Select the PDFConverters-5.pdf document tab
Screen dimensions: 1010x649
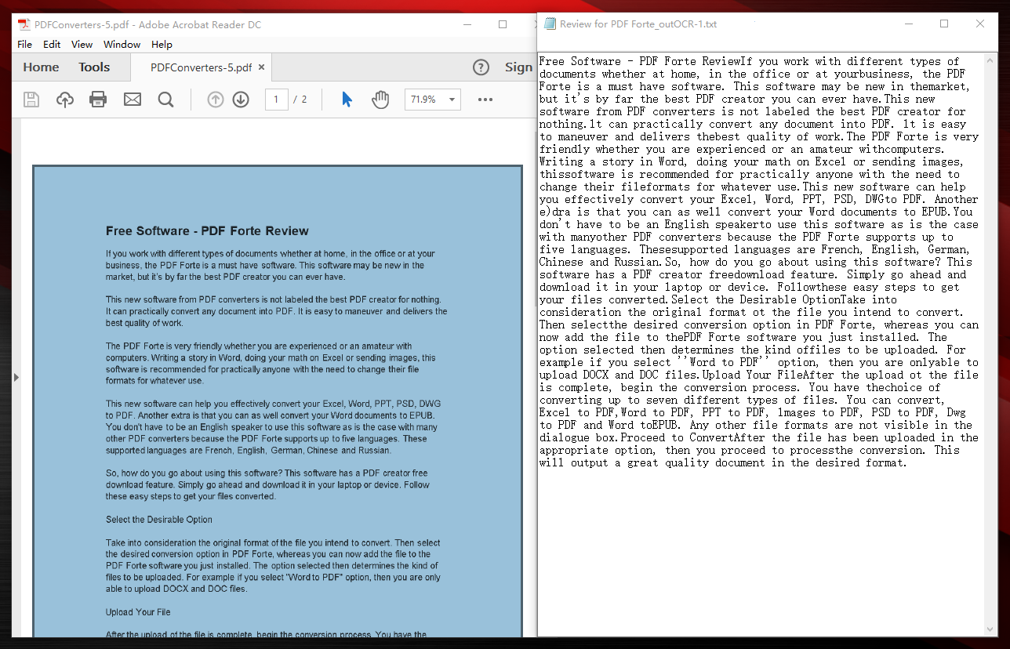pyautogui.click(x=201, y=67)
